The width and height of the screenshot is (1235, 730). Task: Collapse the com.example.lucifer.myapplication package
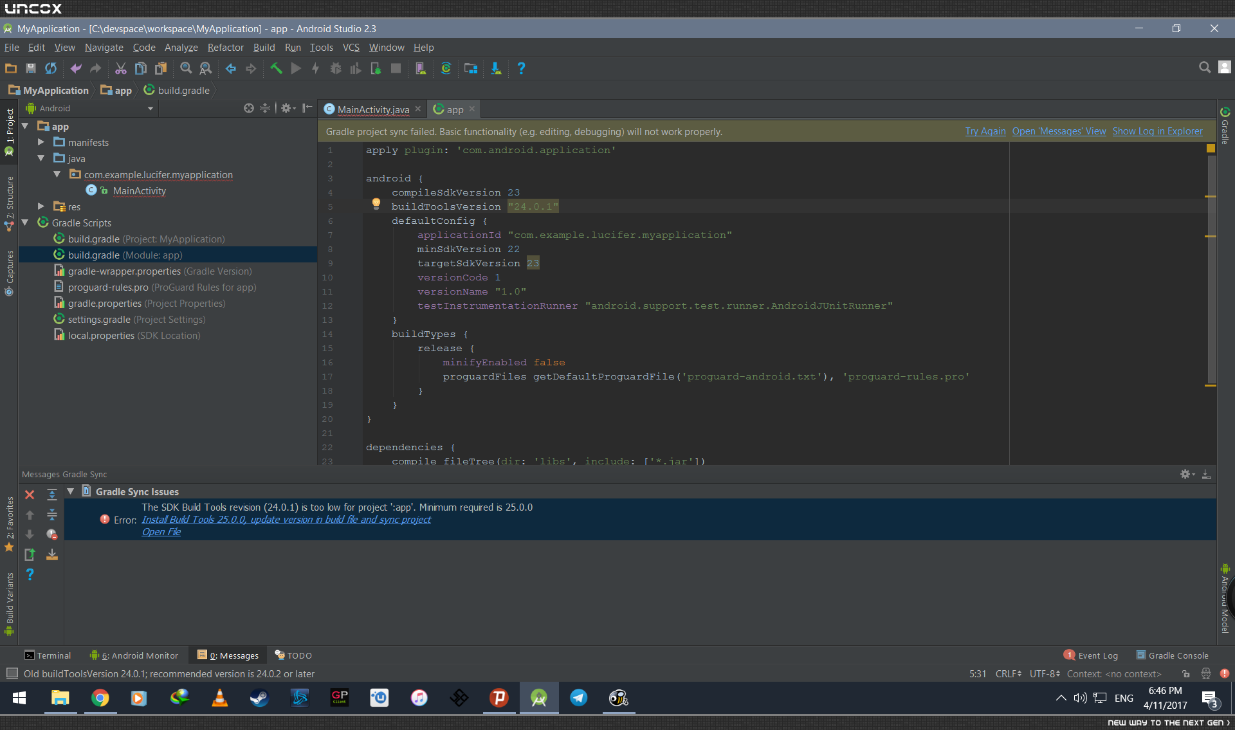click(x=57, y=174)
